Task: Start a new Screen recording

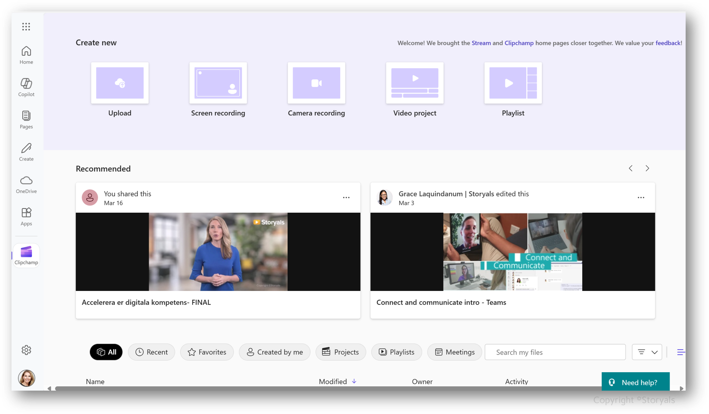Action: pyautogui.click(x=218, y=83)
